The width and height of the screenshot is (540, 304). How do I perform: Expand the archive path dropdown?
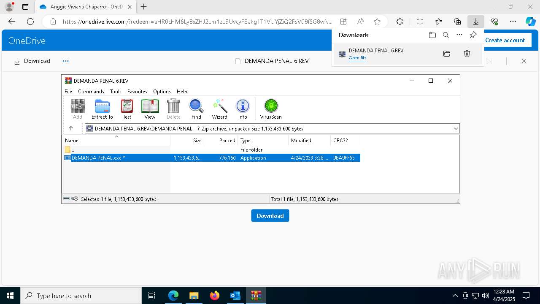(x=456, y=128)
